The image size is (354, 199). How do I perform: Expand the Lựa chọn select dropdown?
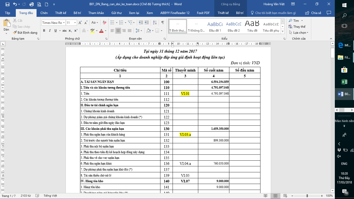(299, 33)
